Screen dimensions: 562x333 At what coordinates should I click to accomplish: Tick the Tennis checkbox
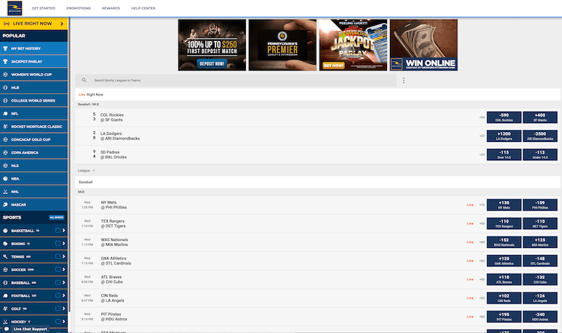(x=58, y=256)
